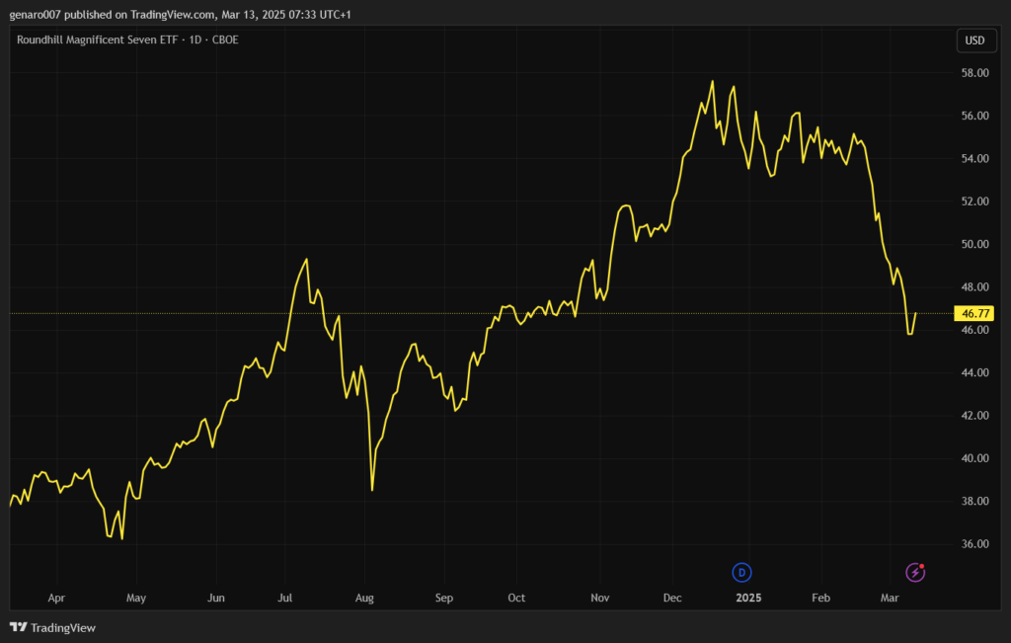The height and width of the screenshot is (643, 1011).
Task: Click the yellow 46.77 current price label
Action: [973, 313]
